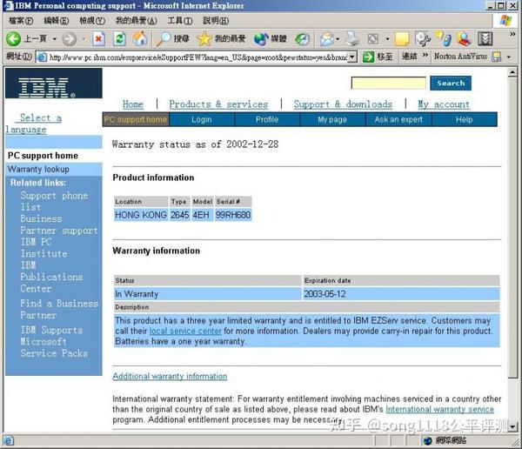Image resolution: width=522 pixels, height=449 pixels.
Task: Expand the toolbar overflow chevron
Action: 512,34
